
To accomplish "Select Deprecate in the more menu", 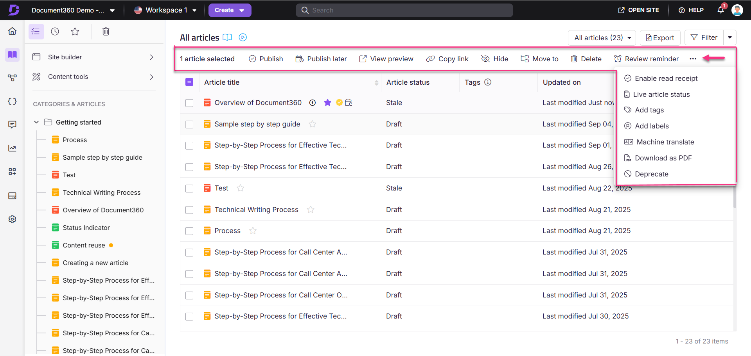I will (x=651, y=174).
